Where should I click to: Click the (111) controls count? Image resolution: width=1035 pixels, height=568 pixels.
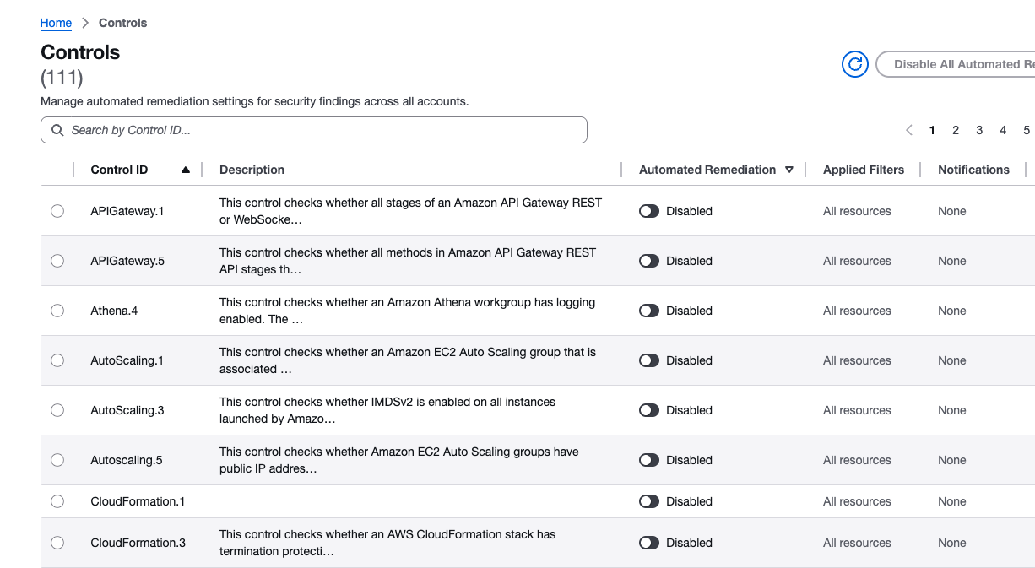62,78
